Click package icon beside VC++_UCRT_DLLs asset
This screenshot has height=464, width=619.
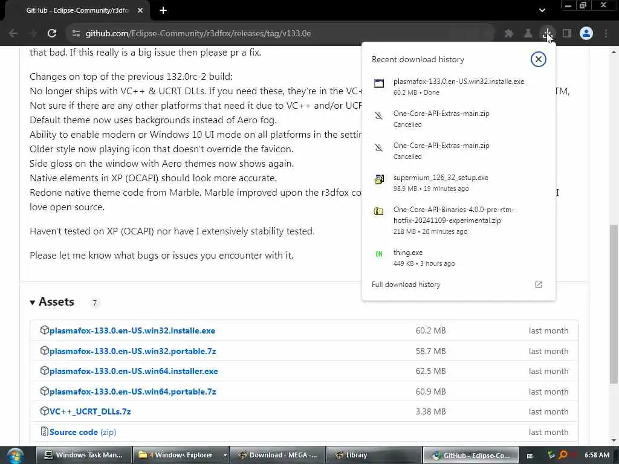point(45,411)
